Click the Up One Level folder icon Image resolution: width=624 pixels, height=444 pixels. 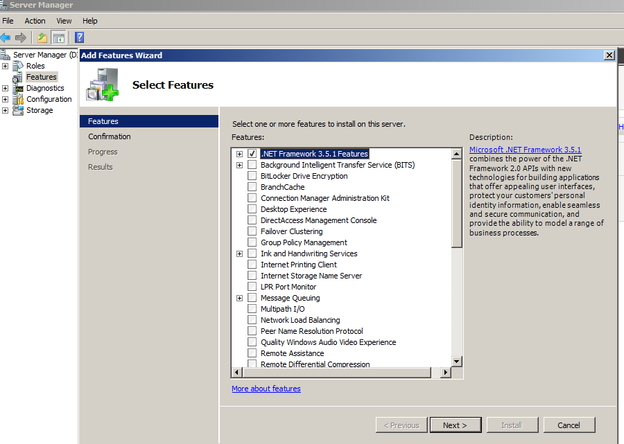(x=42, y=37)
